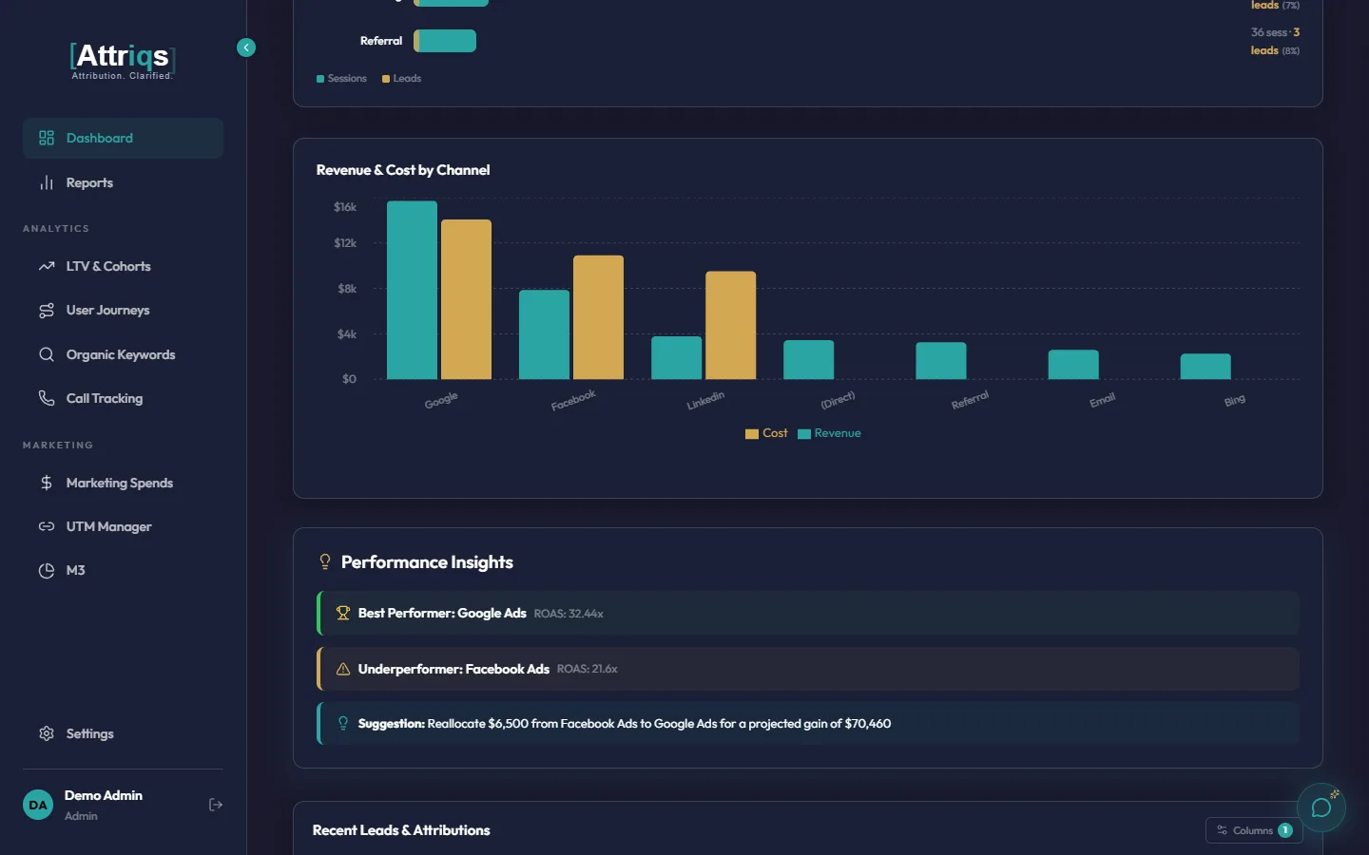Toggle the Revenue series legend
This screenshot has height=855, width=1369.
click(829, 433)
